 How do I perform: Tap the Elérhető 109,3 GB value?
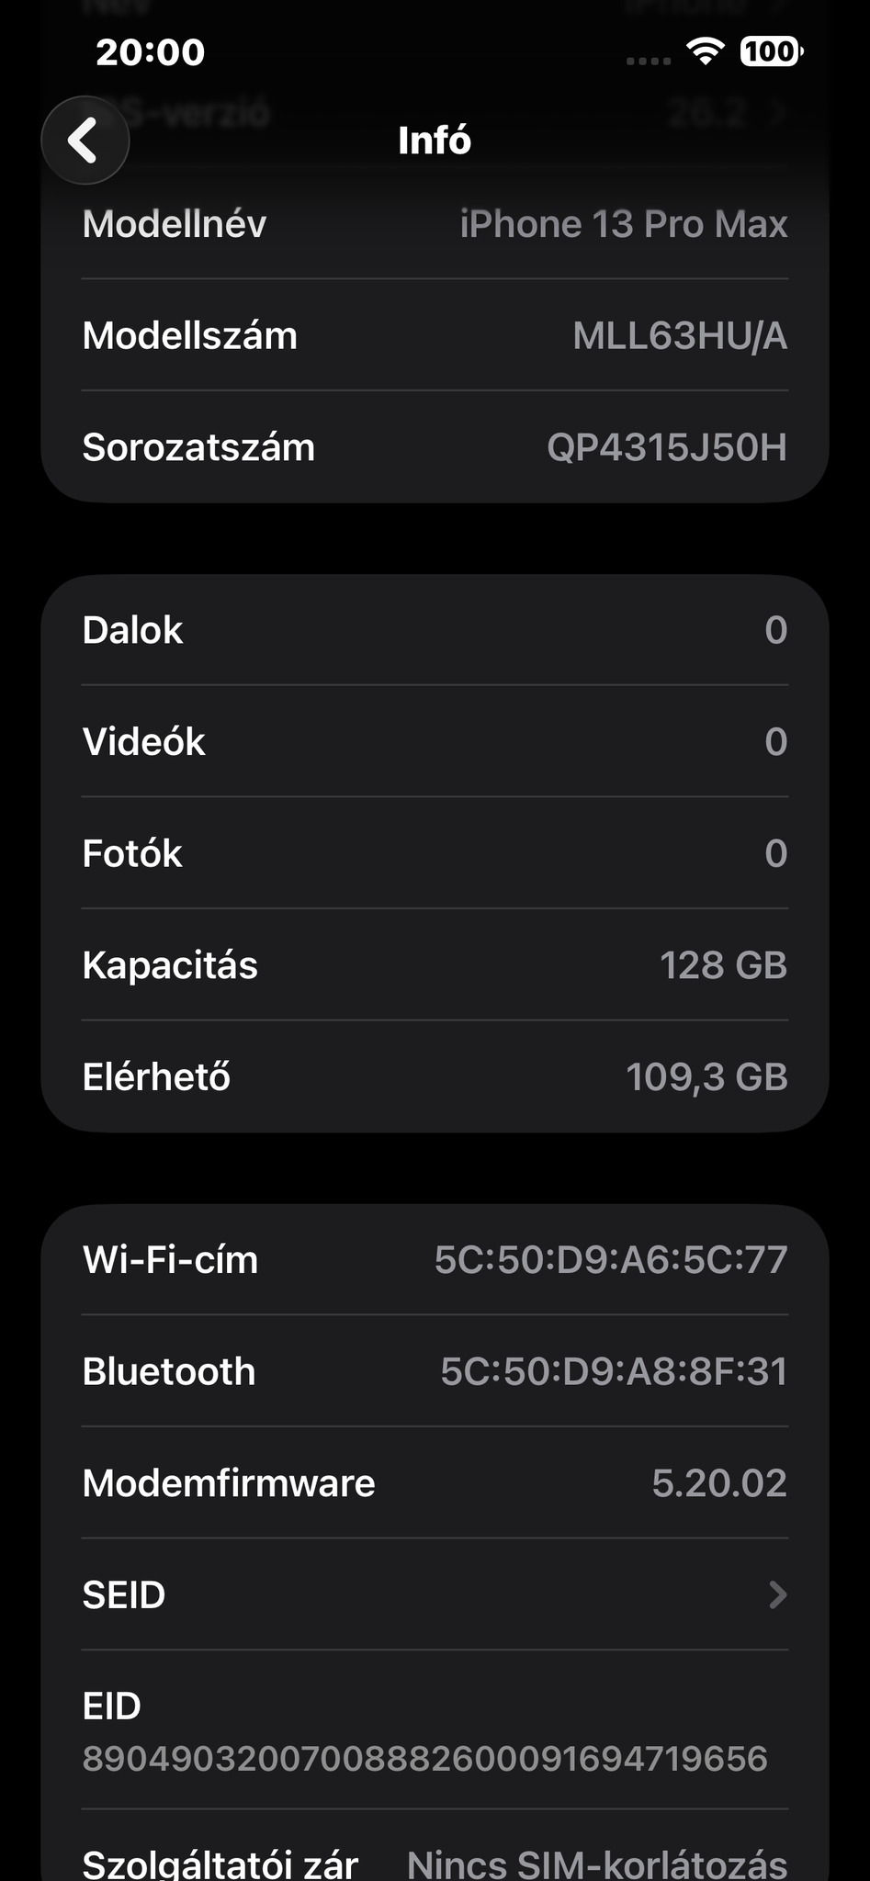click(x=706, y=1076)
